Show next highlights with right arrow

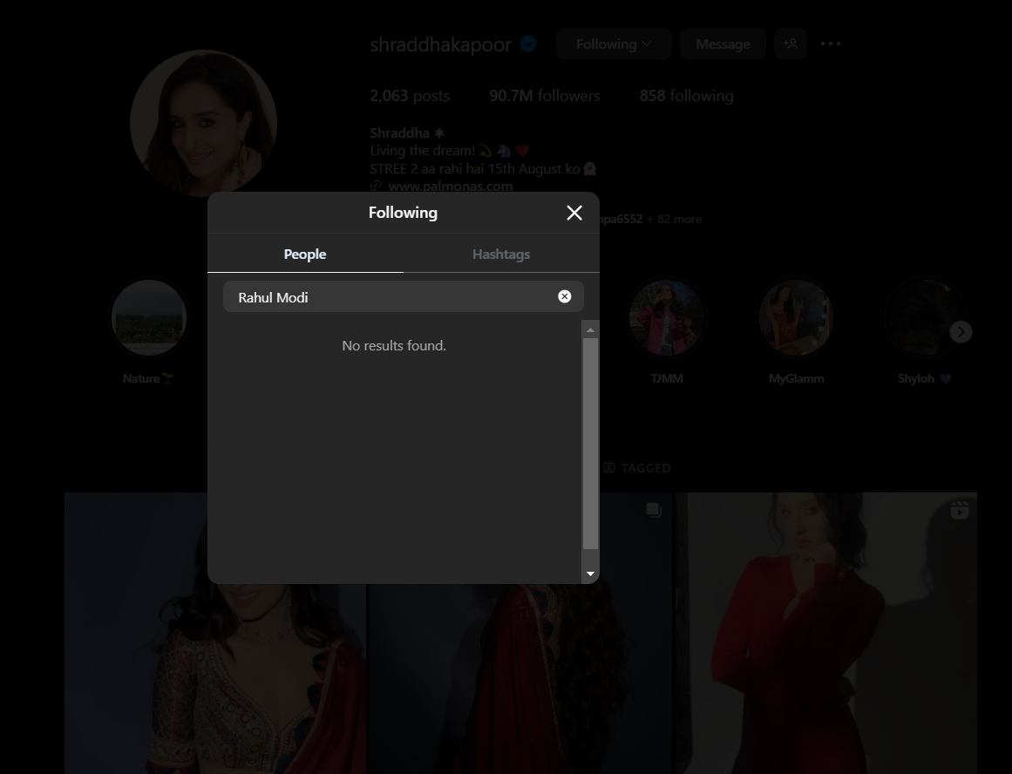961,332
